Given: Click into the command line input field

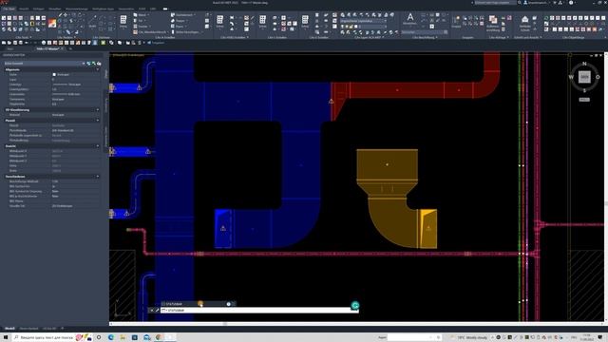Looking at the screenshot, I should 259,311.
